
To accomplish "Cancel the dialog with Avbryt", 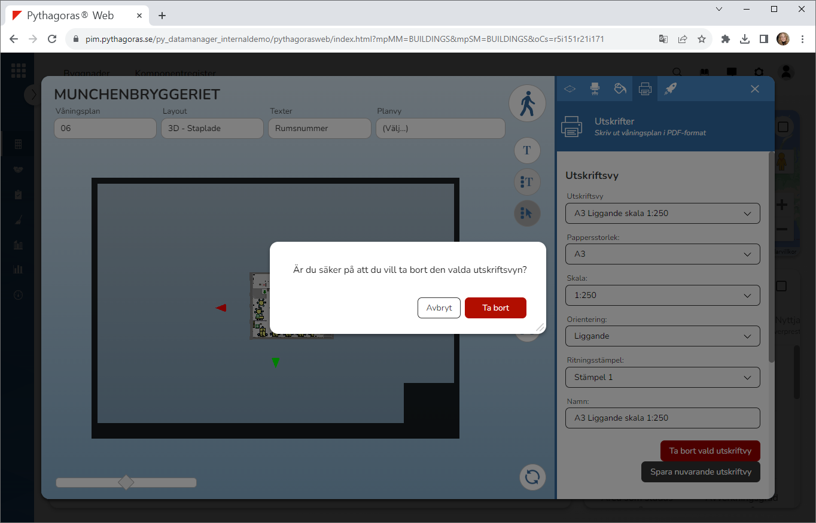I will 439,308.
